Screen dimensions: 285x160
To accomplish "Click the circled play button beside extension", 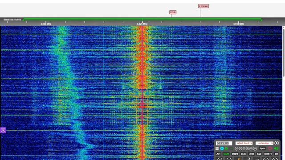I will coord(277,143).
